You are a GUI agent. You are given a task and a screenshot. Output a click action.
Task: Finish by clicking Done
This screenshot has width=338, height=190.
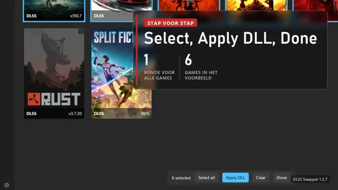(282, 178)
